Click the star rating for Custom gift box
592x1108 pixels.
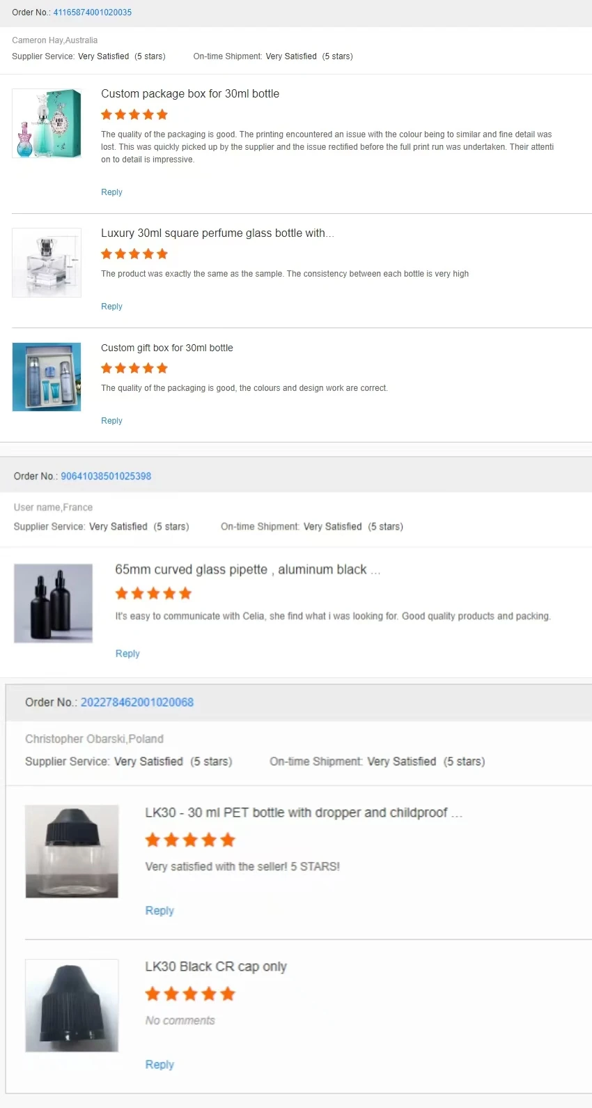134,369
